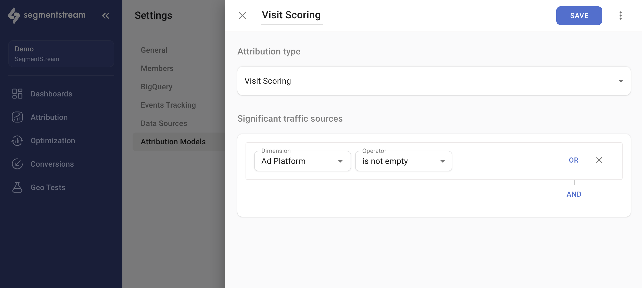
Task: Open Geo Tests via its flask icon
Action: [x=17, y=187]
